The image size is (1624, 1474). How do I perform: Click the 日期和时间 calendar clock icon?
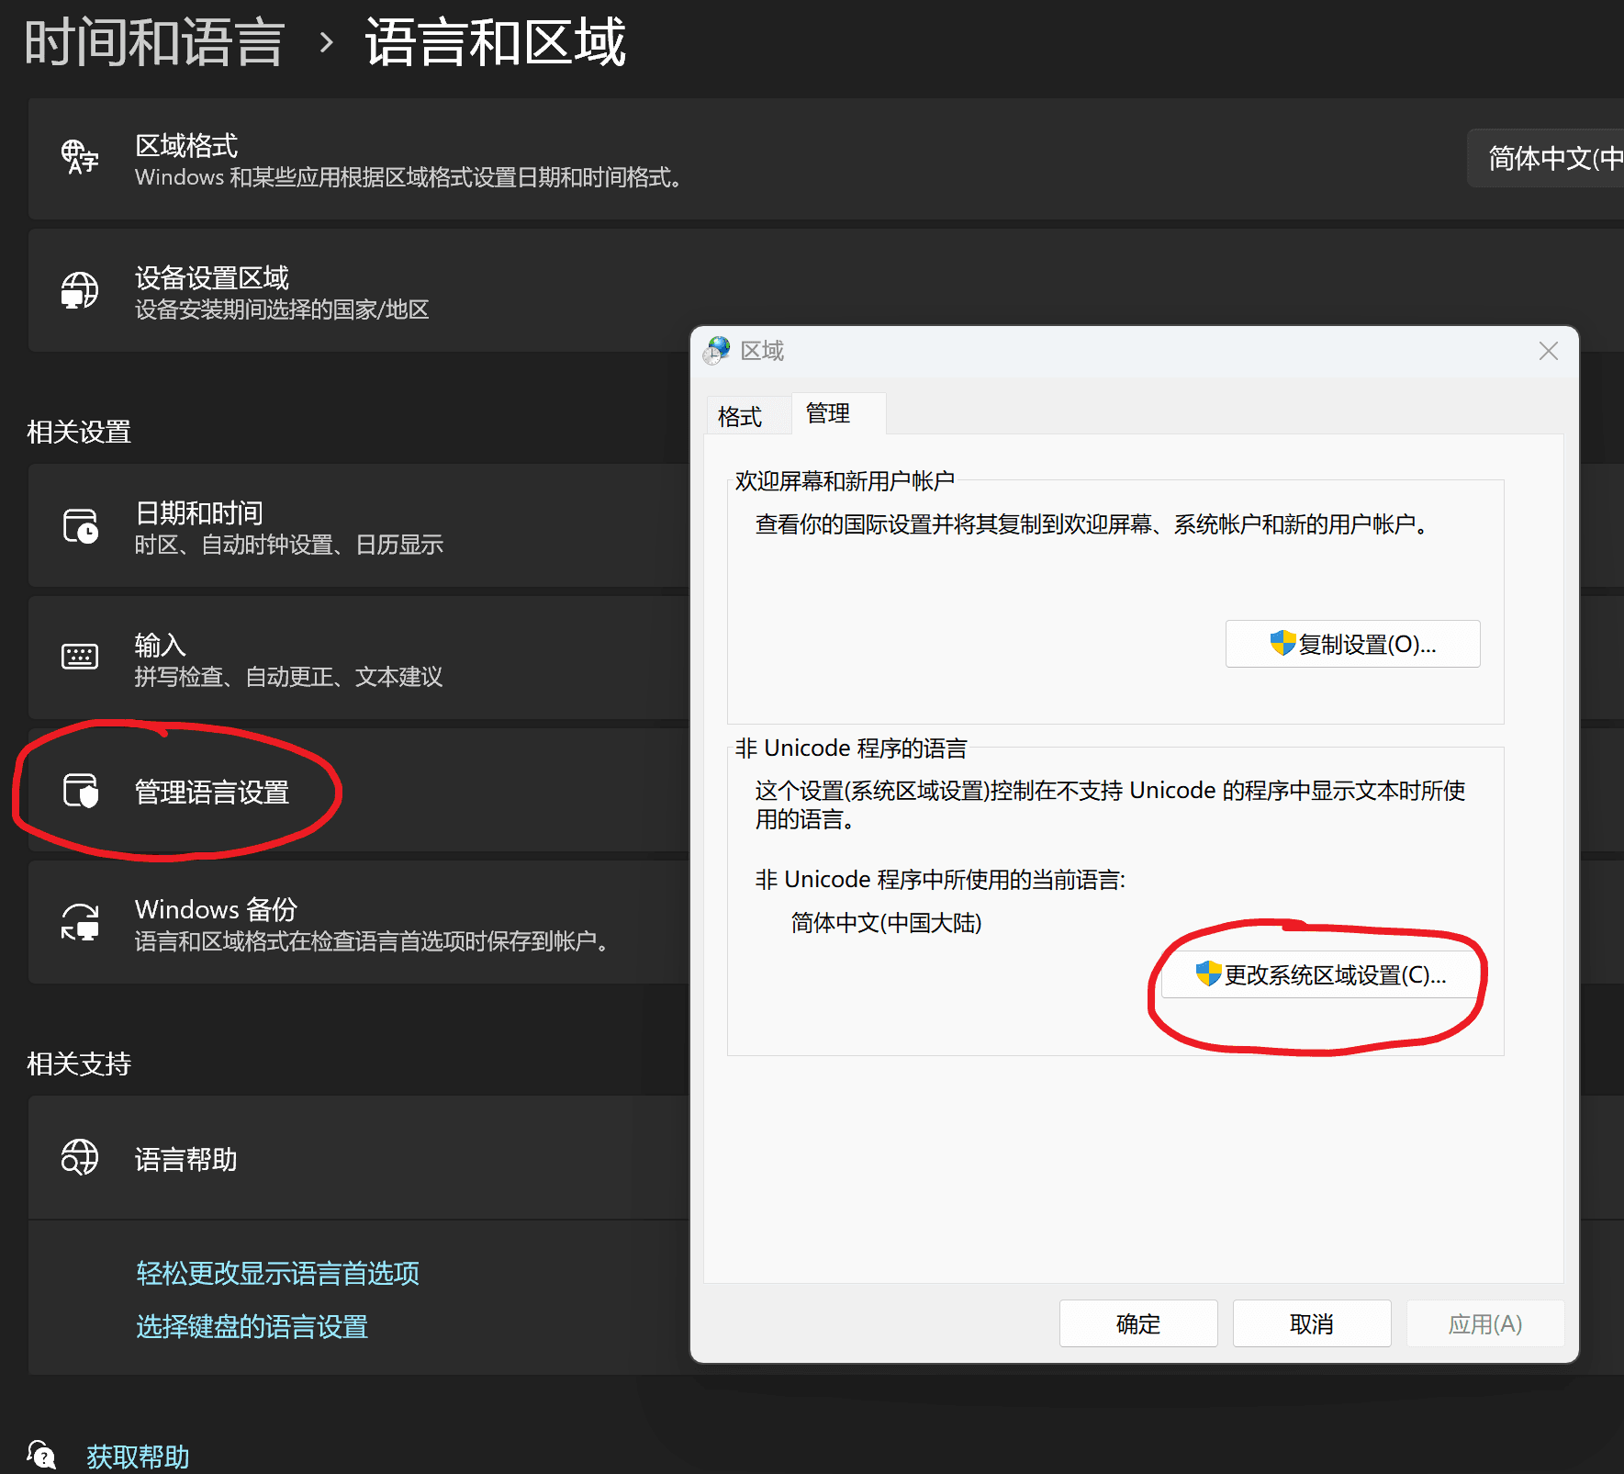click(x=80, y=526)
